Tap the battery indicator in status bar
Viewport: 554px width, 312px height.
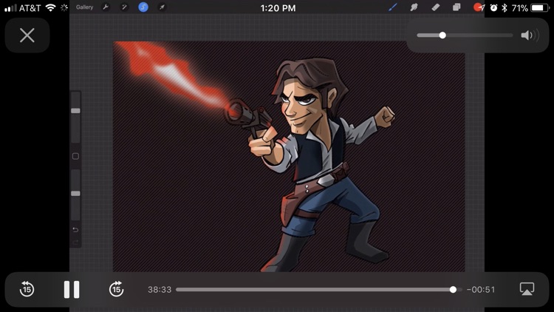[538, 8]
